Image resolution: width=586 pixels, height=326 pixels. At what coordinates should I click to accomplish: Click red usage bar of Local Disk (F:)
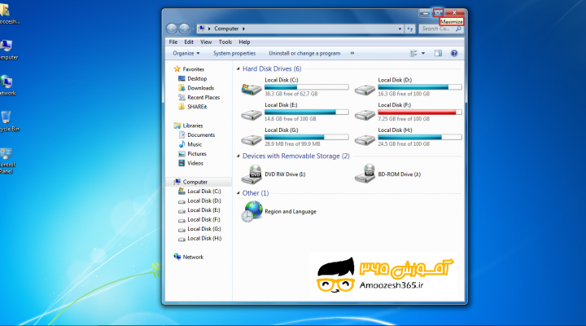pyautogui.click(x=420, y=112)
